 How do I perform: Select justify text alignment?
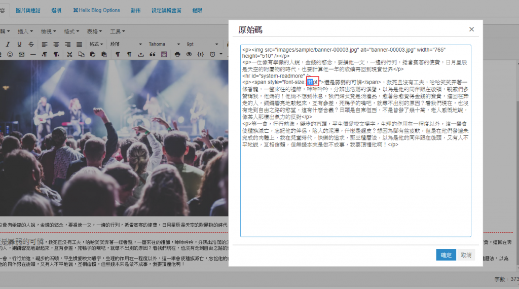(79, 44)
